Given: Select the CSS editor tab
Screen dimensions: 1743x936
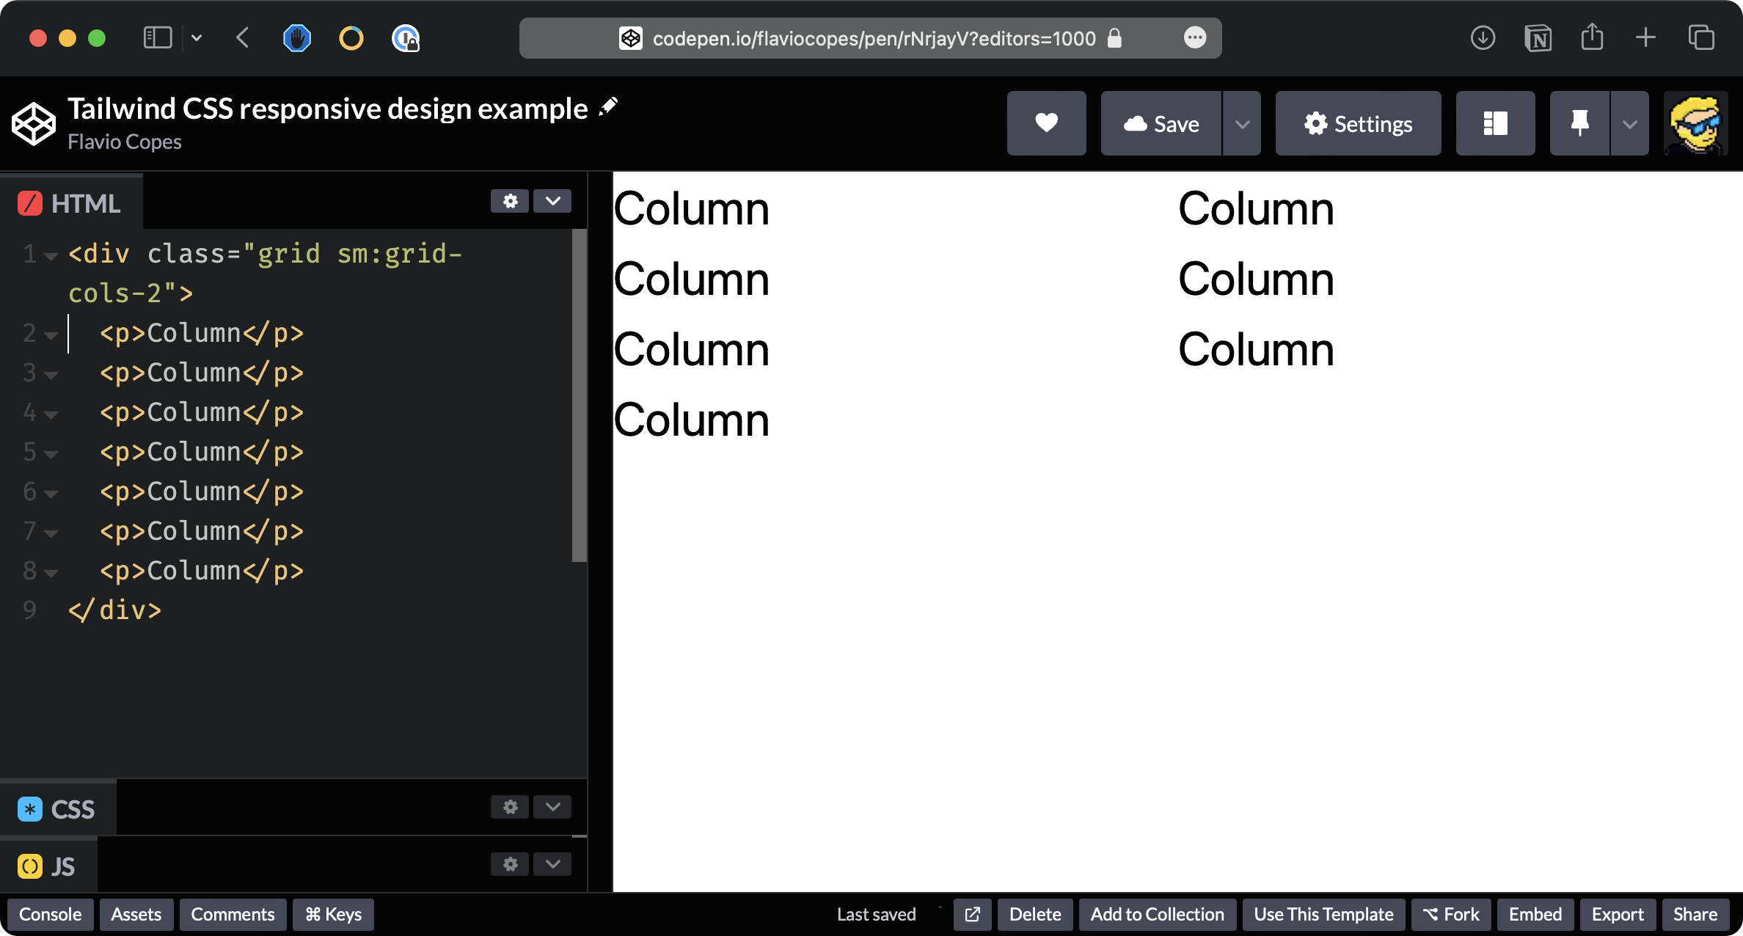Looking at the screenshot, I should point(57,809).
